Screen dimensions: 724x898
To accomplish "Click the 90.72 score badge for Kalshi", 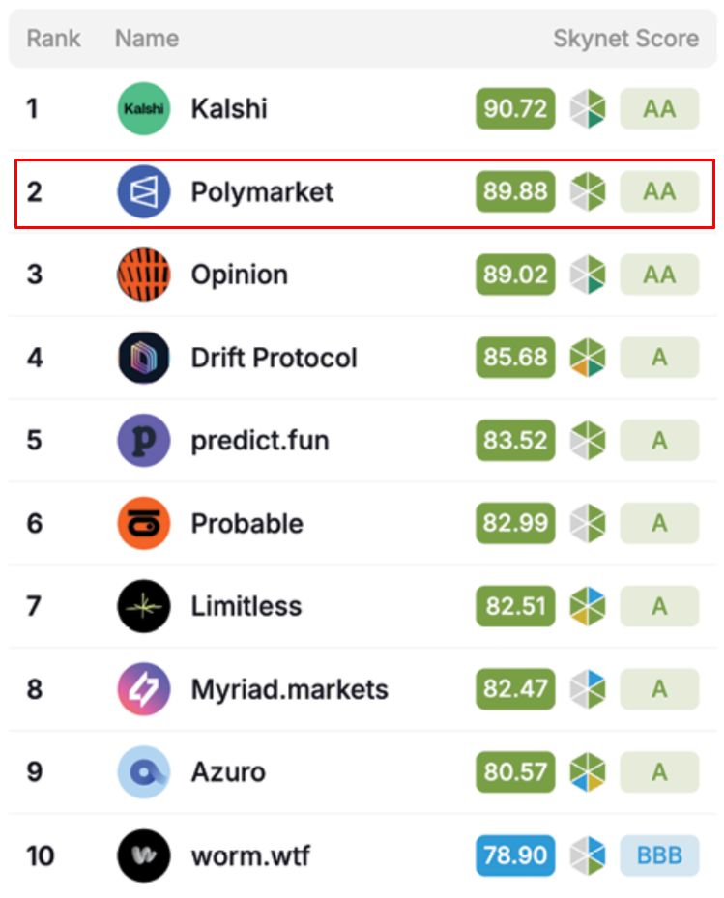I will (516, 108).
